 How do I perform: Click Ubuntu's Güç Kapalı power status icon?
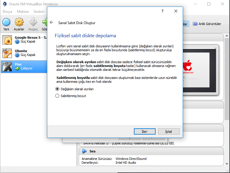(17, 55)
